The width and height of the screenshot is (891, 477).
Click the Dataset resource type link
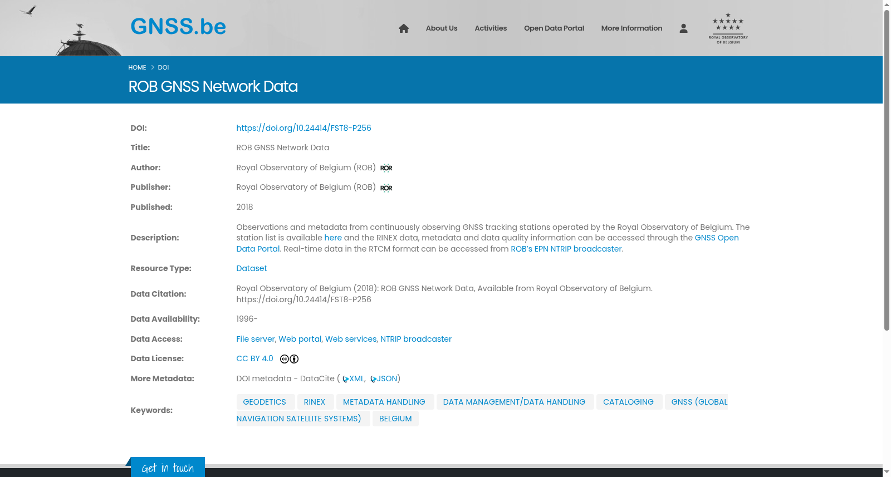(252, 268)
